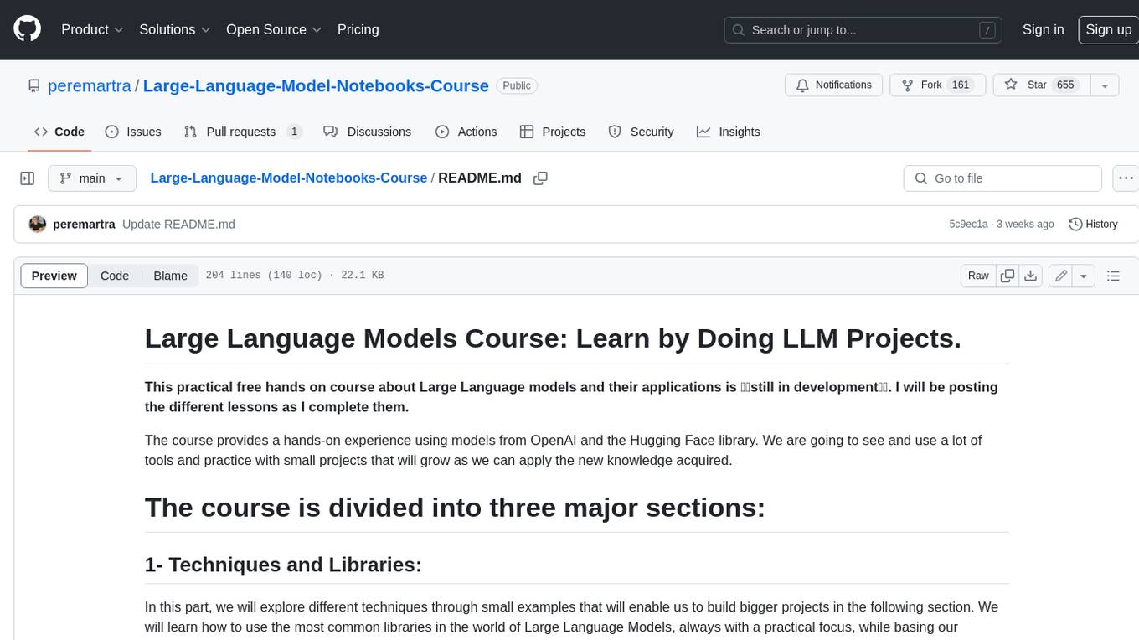Click the Sign up button

(1108, 29)
